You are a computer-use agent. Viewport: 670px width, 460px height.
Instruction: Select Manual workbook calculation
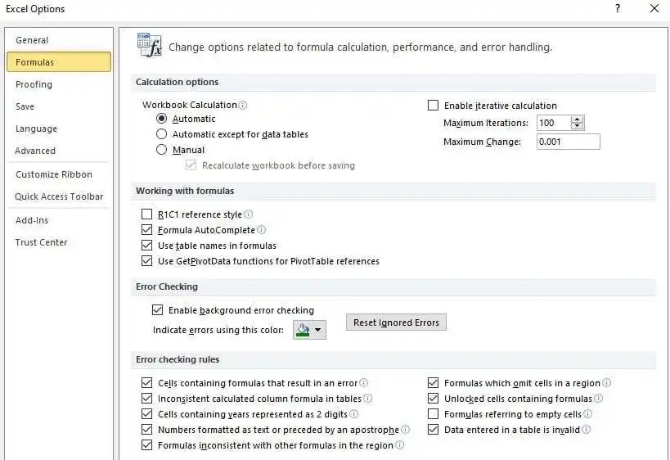pos(162,150)
